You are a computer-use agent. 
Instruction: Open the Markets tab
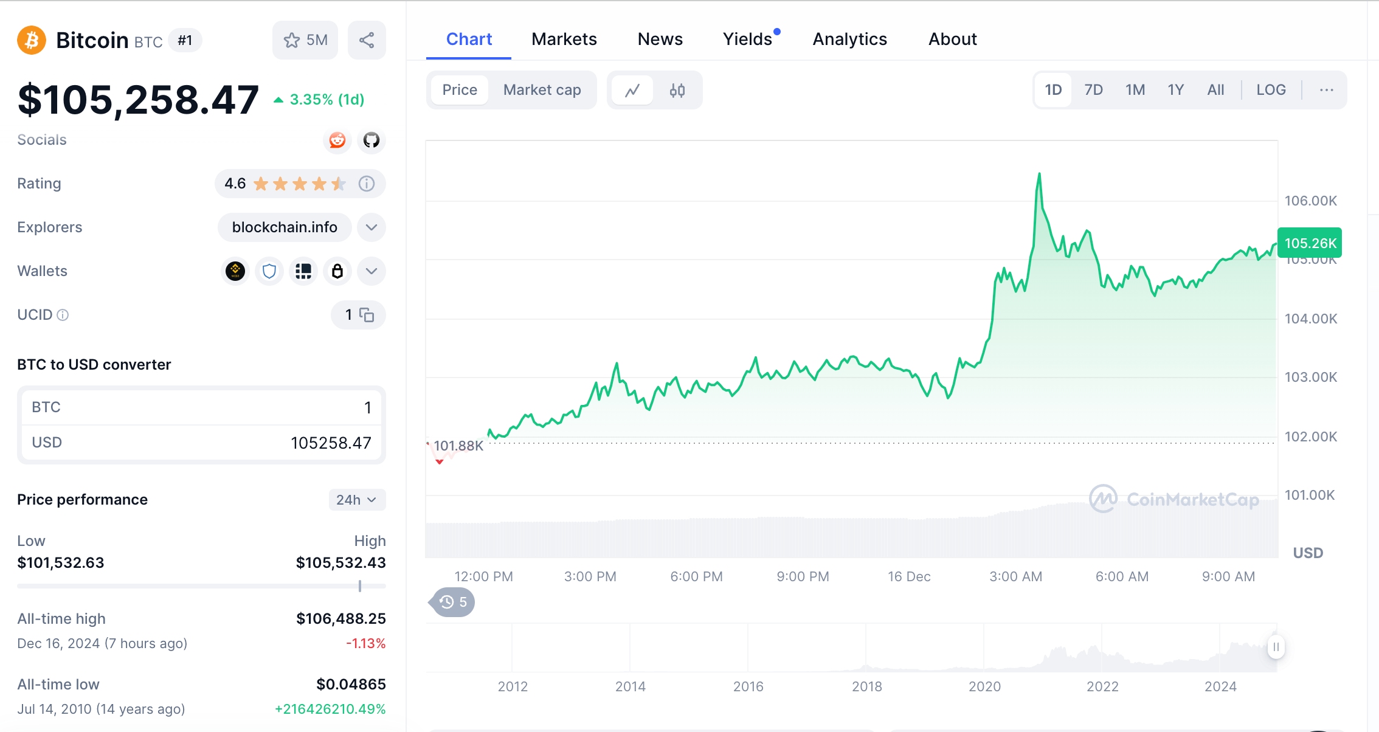(564, 38)
